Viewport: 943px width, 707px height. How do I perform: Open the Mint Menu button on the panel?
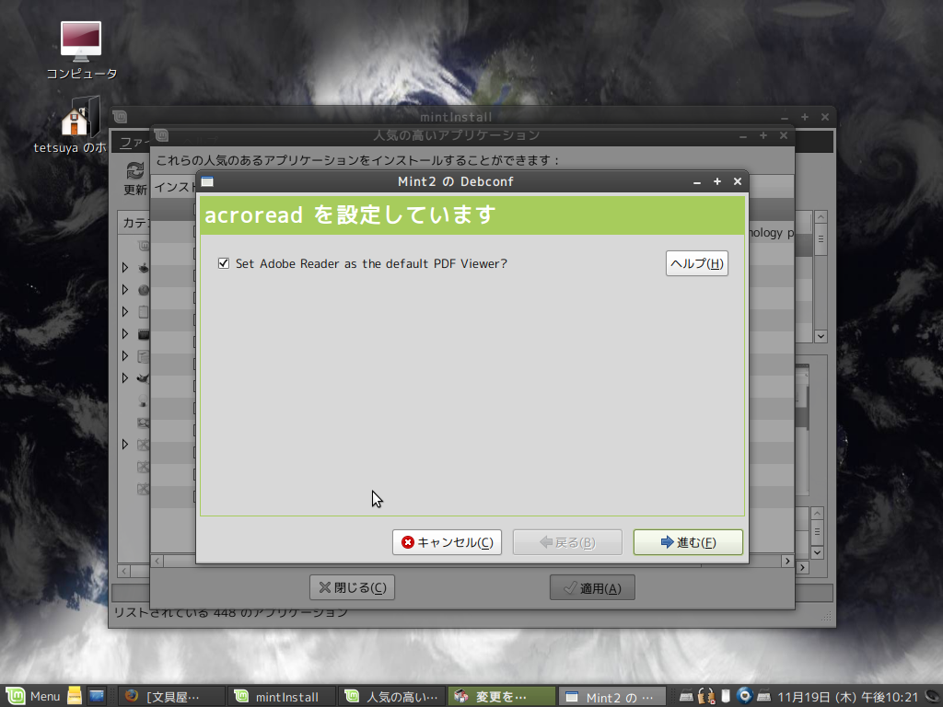coord(34,696)
